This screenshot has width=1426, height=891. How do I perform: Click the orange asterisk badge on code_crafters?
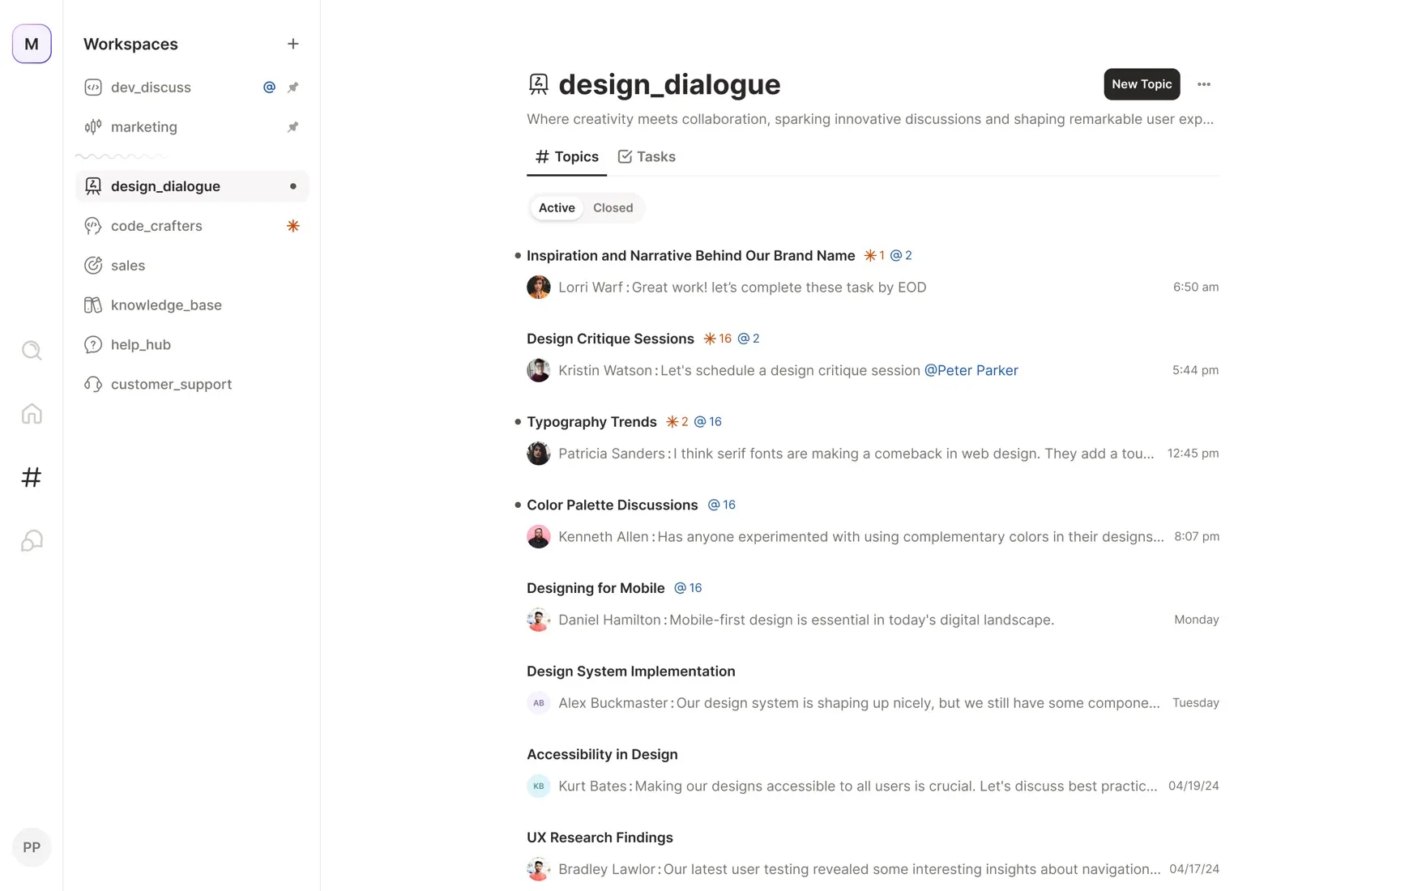click(293, 226)
